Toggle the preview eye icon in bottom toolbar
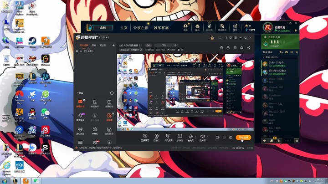Viewport: 328px width, 184px height. [x=224, y=138]
